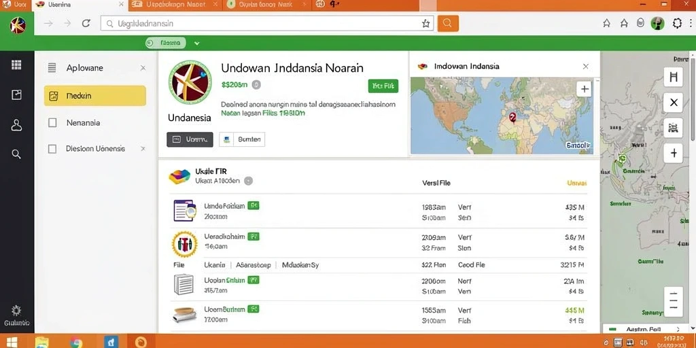Tick the Diesionn Uonensie checkbox
The height and width of the screenshot is (348, 696).
pyautogui.click(x=52, y=149)
